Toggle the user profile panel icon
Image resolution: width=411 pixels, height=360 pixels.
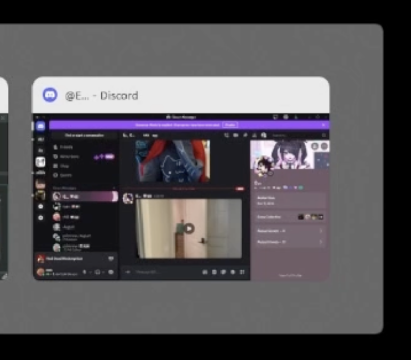pos(264,135)
